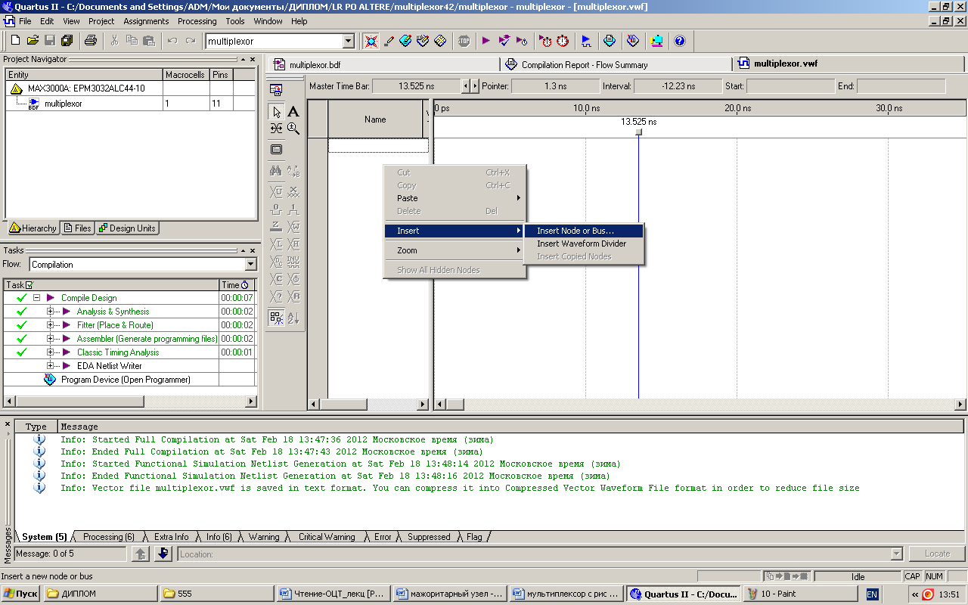Choose Insert Node or Bus
This screenshot has width=968, height=605.
pos(584,231)
